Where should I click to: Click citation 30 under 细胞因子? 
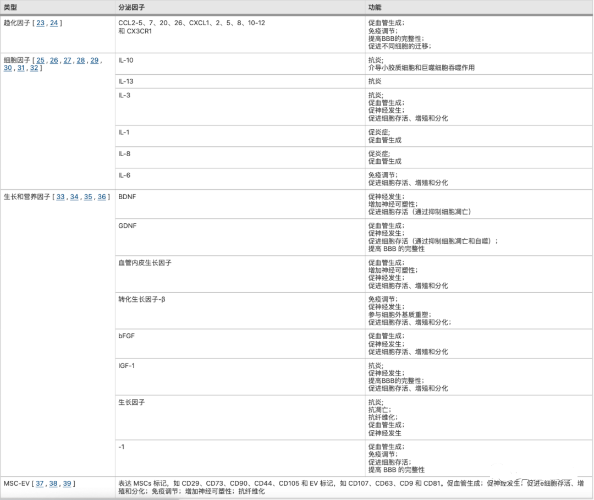click(x=8, y=68)
